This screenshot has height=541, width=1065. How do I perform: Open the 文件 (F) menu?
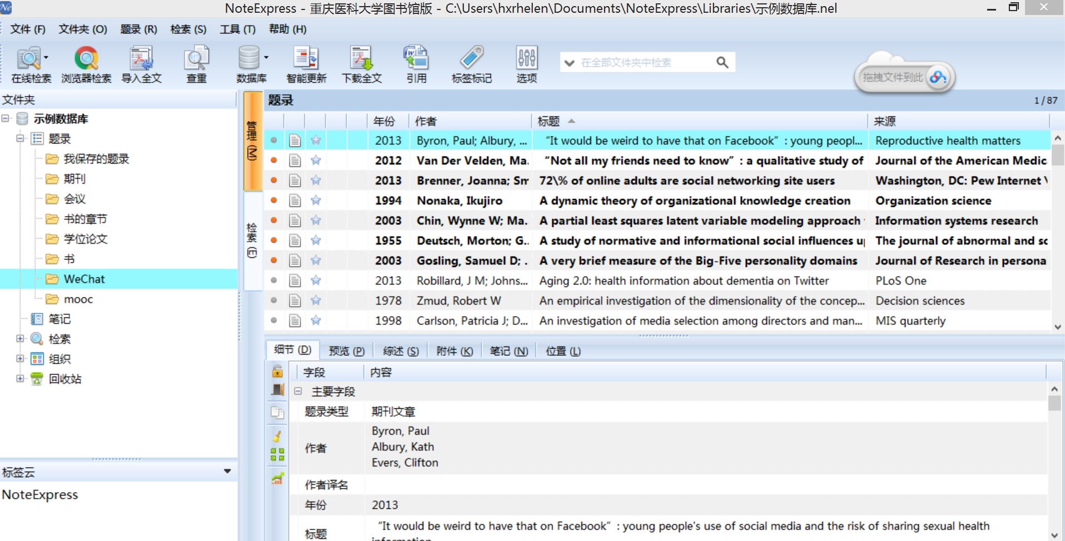click(x=28, y=29)
